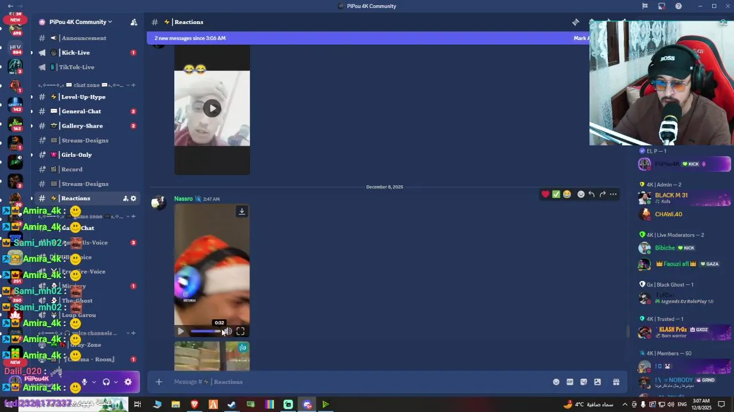
Task: Open PiPou 4K Community server dropdown
Action: (80, 22)
